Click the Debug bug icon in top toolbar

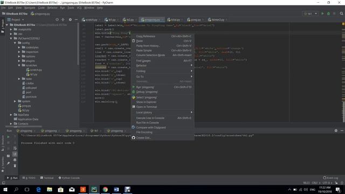pos(328,13)
